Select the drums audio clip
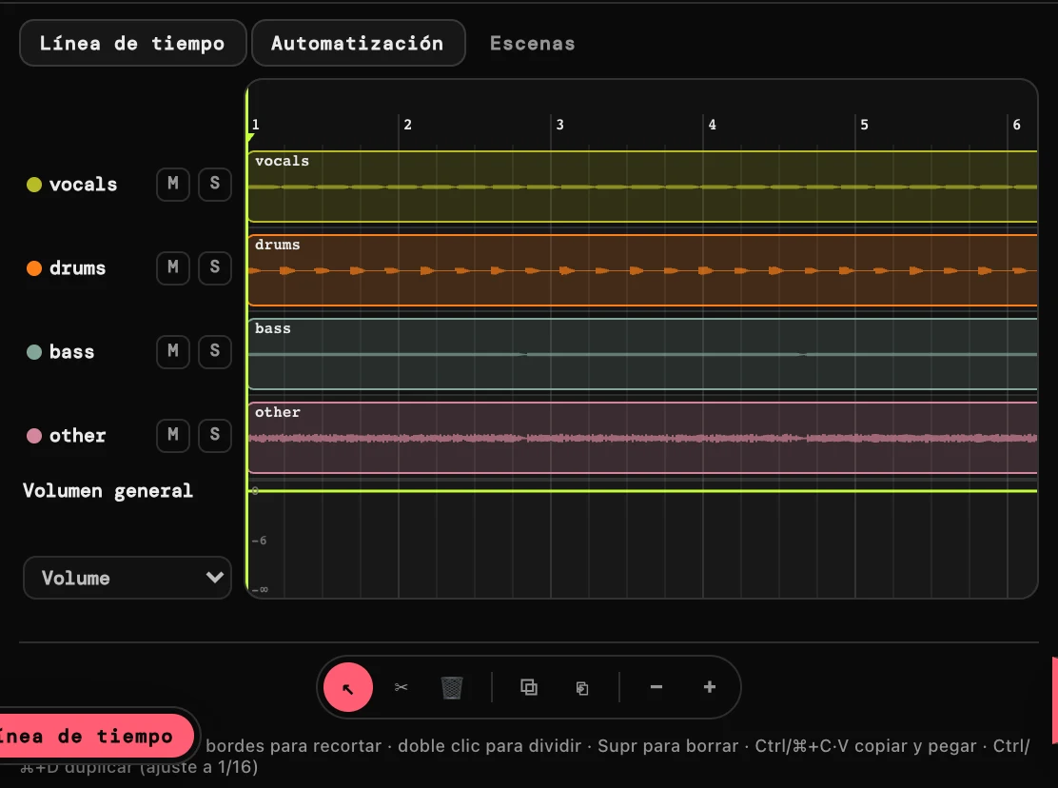 click(642, 270)
